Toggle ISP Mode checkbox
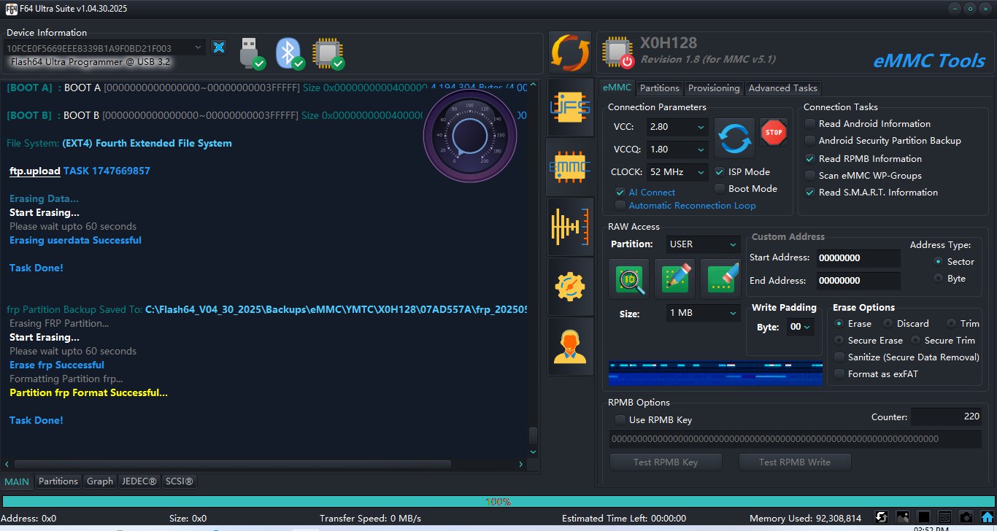This screenshot has width=997, height=531. click(x=720, y=172)
